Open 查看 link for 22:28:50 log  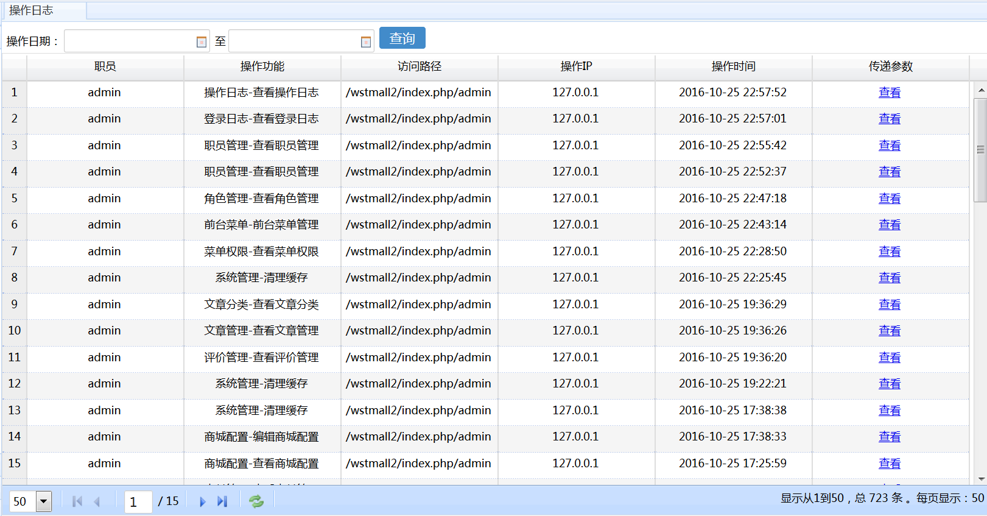[x=890, y=252]
